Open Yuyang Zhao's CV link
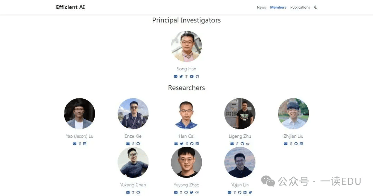The height and width of the screenshot is (196, 373). click(x=197, y=193)
